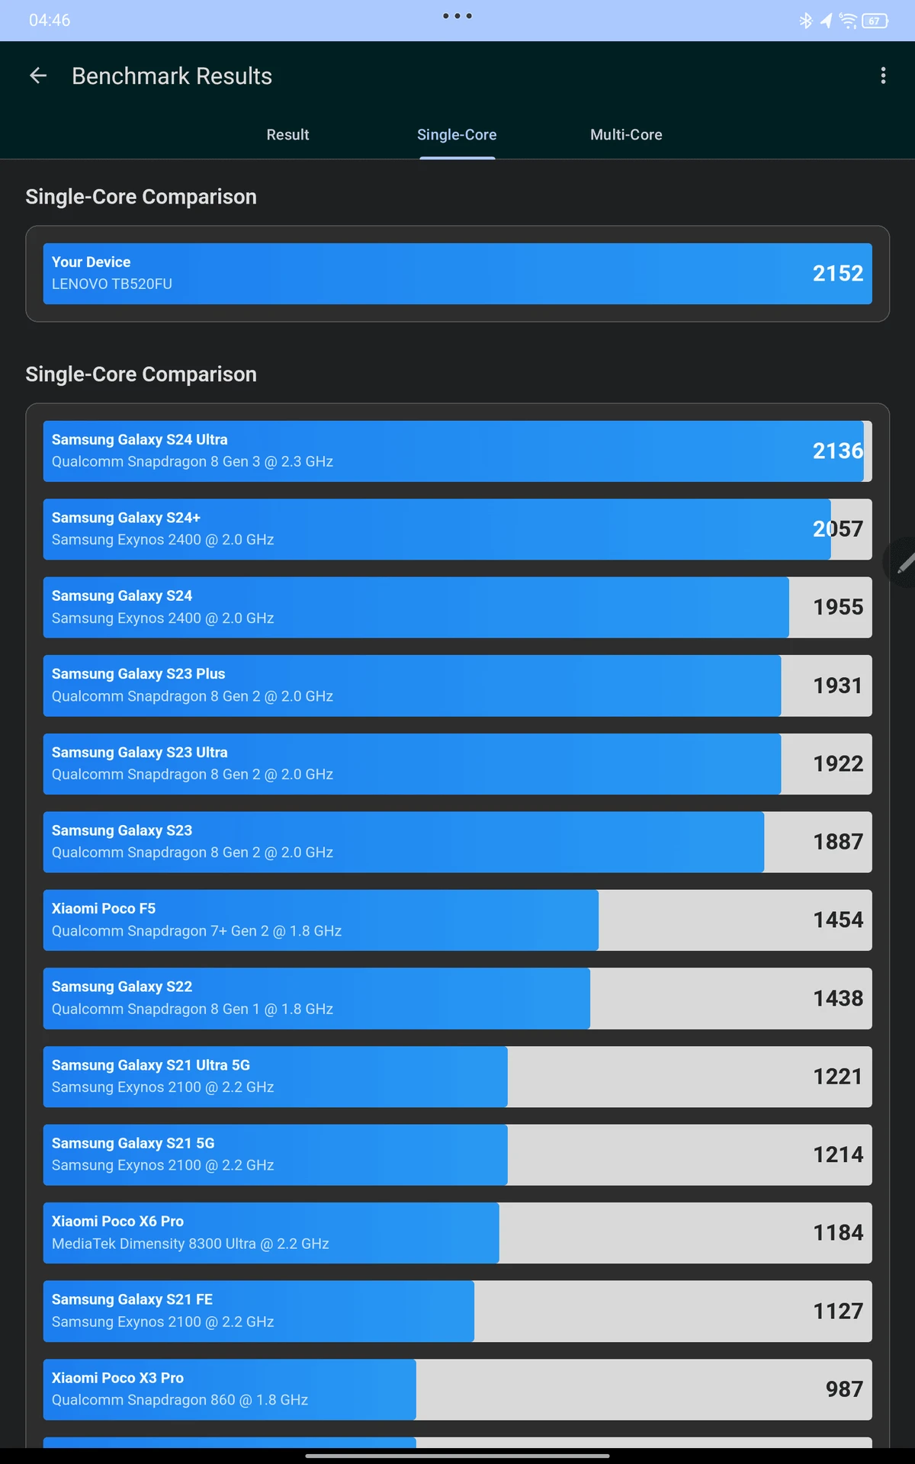
Task: Tap the back arrow icon
Action: click(38, 75)
